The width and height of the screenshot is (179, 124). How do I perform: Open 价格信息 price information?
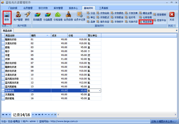click(x=58, y=16)
